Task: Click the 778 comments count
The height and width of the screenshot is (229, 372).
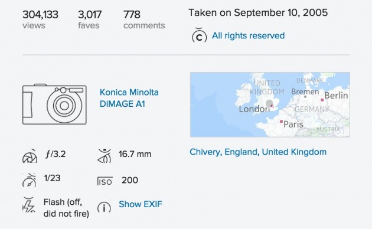Action: (x=132, y=15)
